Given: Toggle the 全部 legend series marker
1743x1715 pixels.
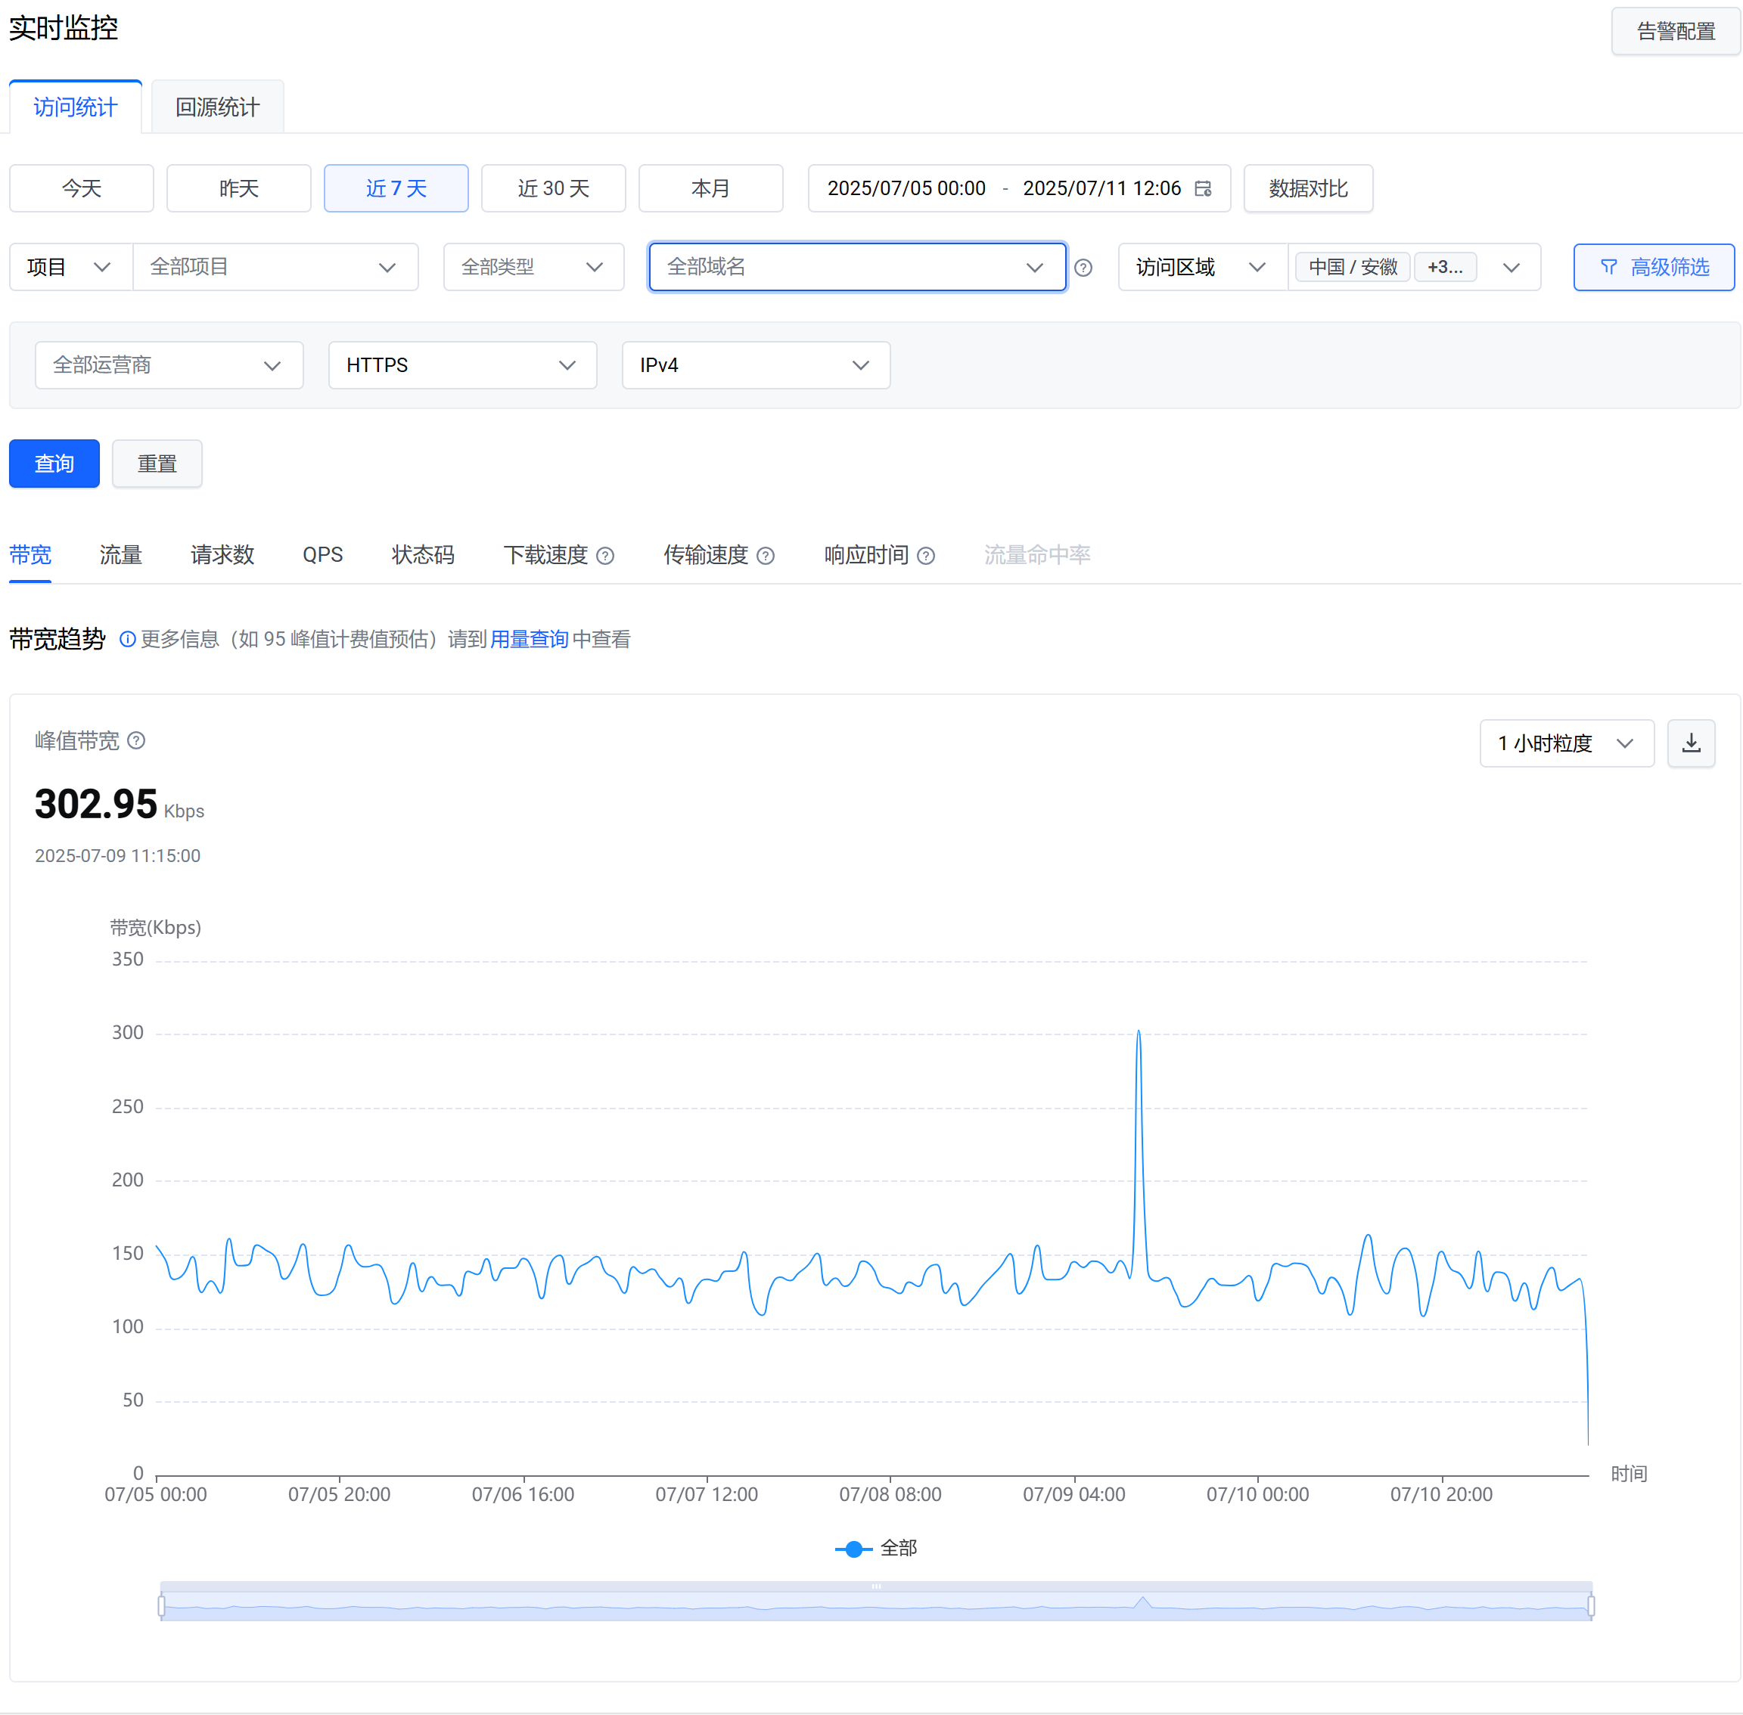Looking at the screenshot, I should pos(853,1549).
